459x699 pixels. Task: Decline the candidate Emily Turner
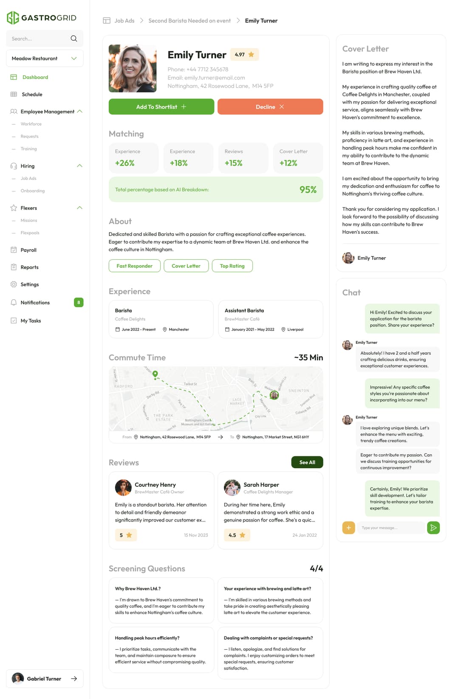(x=270, y=107)
